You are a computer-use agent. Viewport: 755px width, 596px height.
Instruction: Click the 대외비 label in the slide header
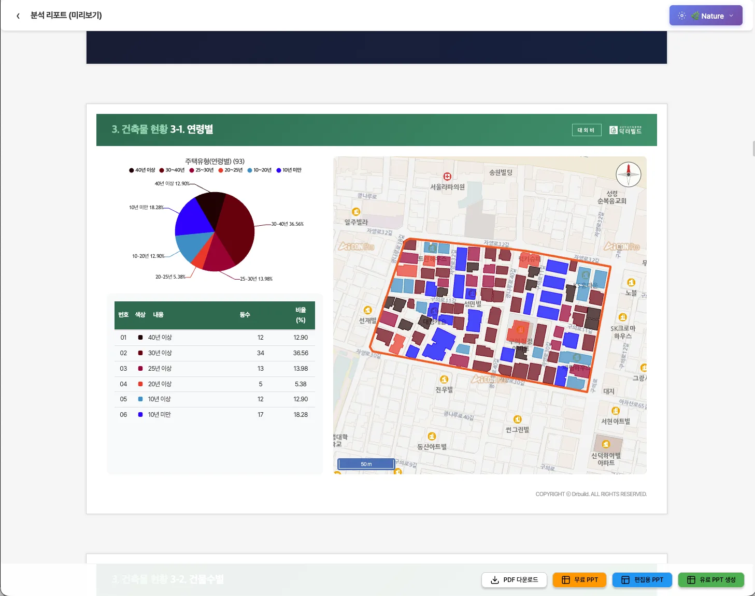[x=587, y=130]
